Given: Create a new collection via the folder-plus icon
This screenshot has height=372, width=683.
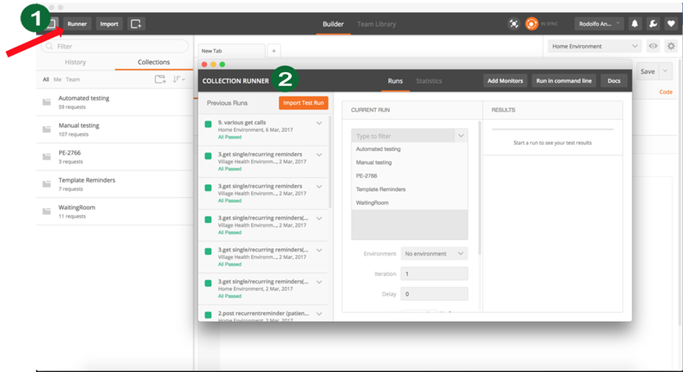Looking at the screenshot, I should click(x=160, y=79).
